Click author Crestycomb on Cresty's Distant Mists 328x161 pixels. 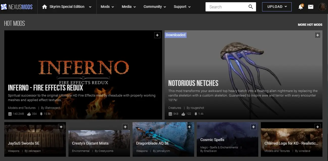point(106,151)
